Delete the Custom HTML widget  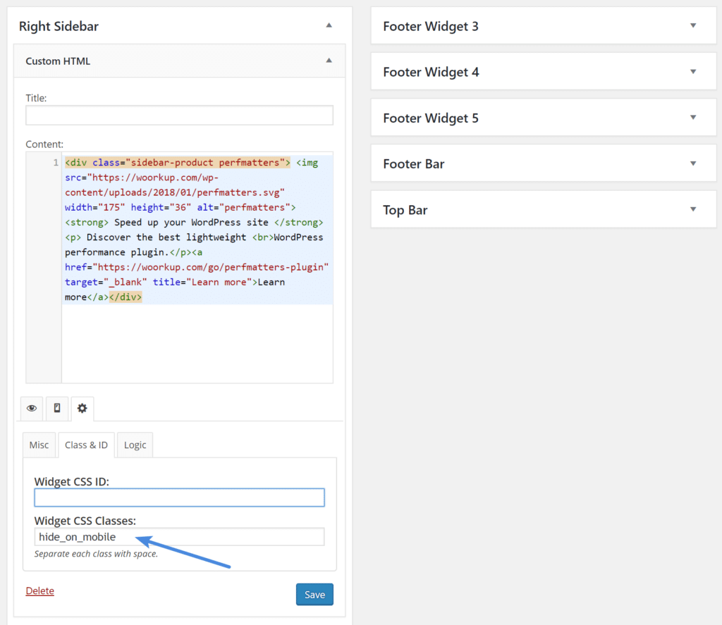click(x=40, y=591)
